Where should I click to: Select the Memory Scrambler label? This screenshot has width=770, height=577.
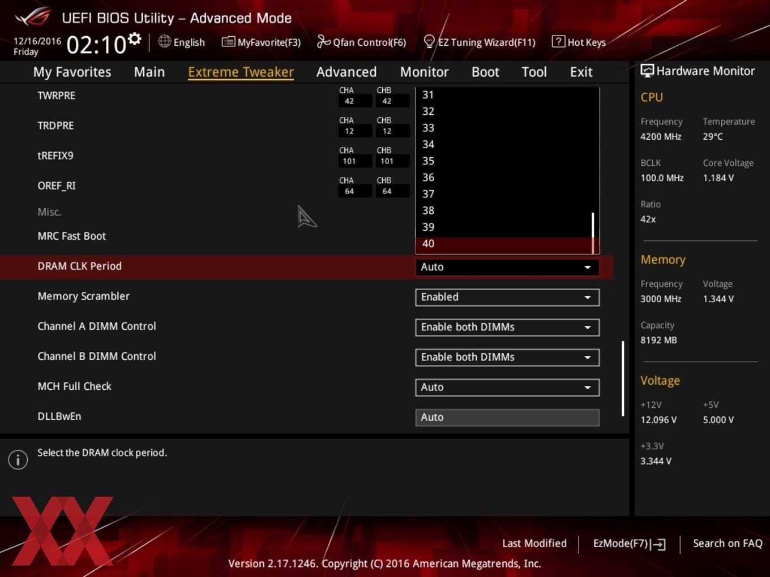83,296
